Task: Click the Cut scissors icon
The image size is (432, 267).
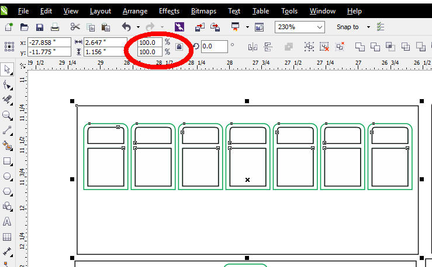Action: coord(75,27)
